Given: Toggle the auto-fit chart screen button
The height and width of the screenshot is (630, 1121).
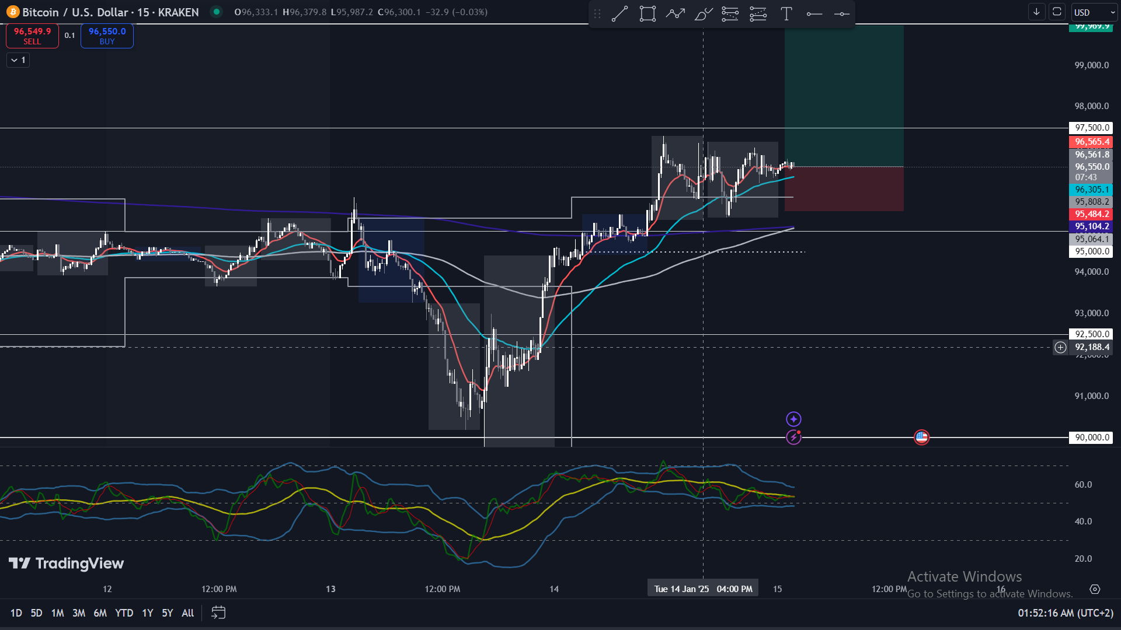Looking at the screenshot, I should 1057,12.
